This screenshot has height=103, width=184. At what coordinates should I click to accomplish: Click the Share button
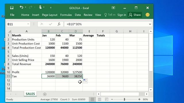click(135, 15)
